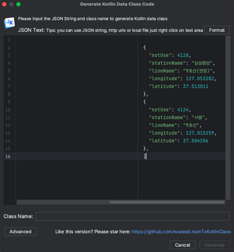Image resolution: width=234 pixels, height=252 pixels.
Task: Place cursor on "notUse": 4128 value
Action: 183,55
